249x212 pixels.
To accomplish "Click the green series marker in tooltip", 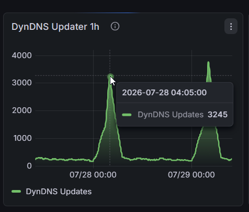I will pos(127,115).
